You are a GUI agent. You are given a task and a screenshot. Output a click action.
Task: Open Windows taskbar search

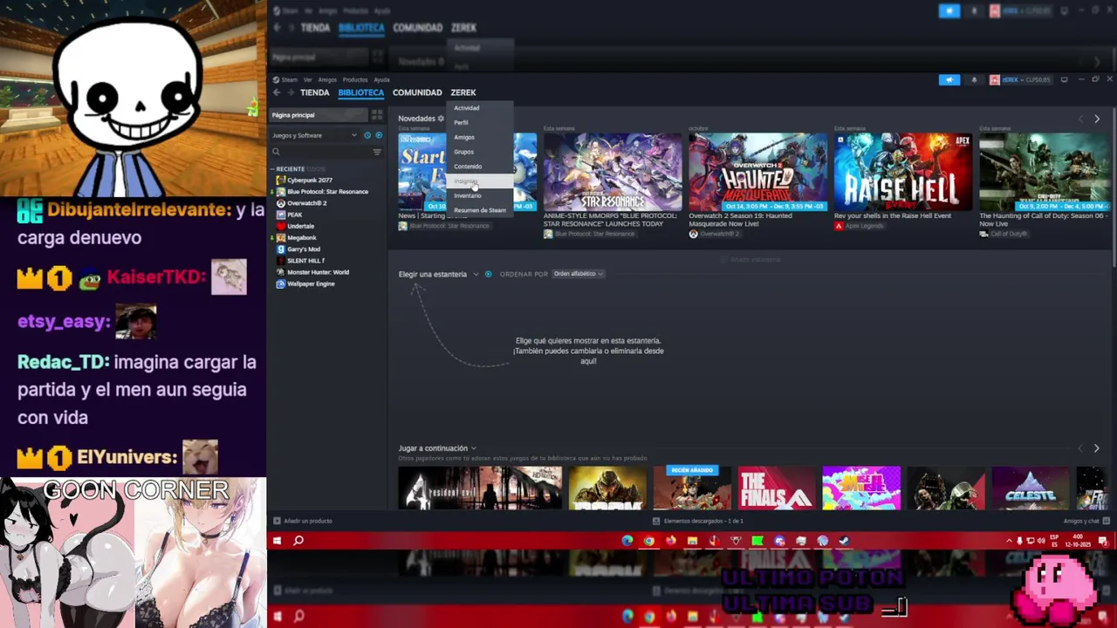point(298,541)
